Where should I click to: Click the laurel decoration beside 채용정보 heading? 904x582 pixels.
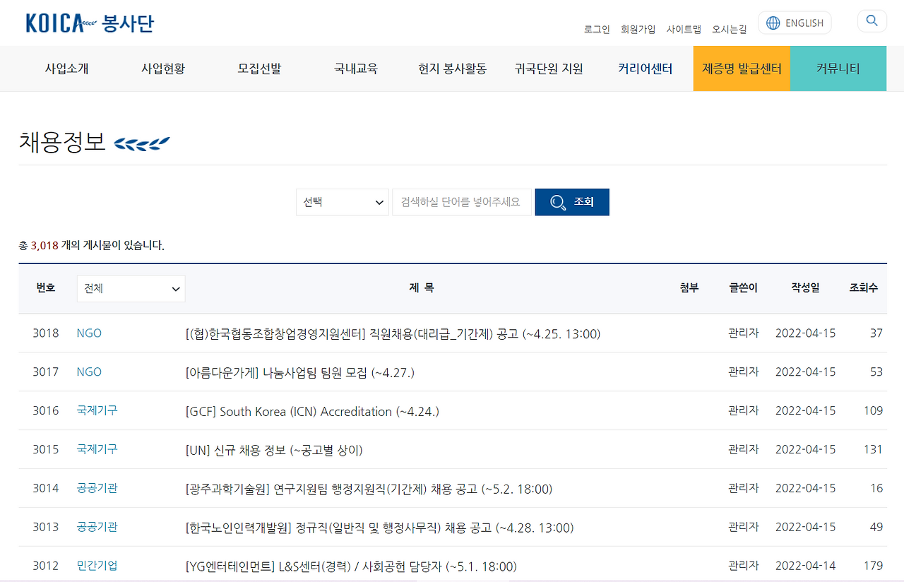pyautogui.click(x=142, y=142)
